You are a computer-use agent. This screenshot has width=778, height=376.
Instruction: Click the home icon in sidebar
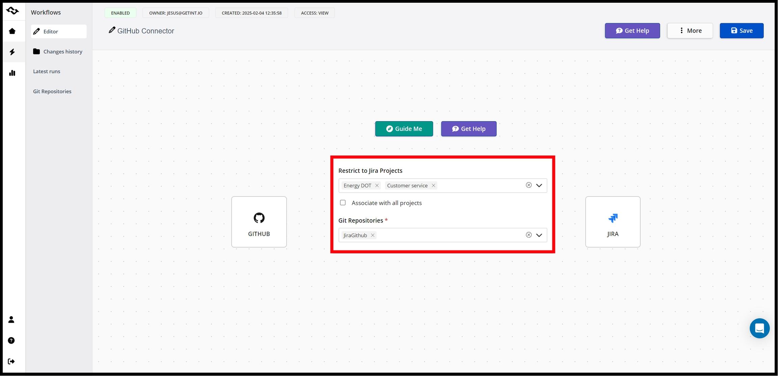(x=12, y=31)
